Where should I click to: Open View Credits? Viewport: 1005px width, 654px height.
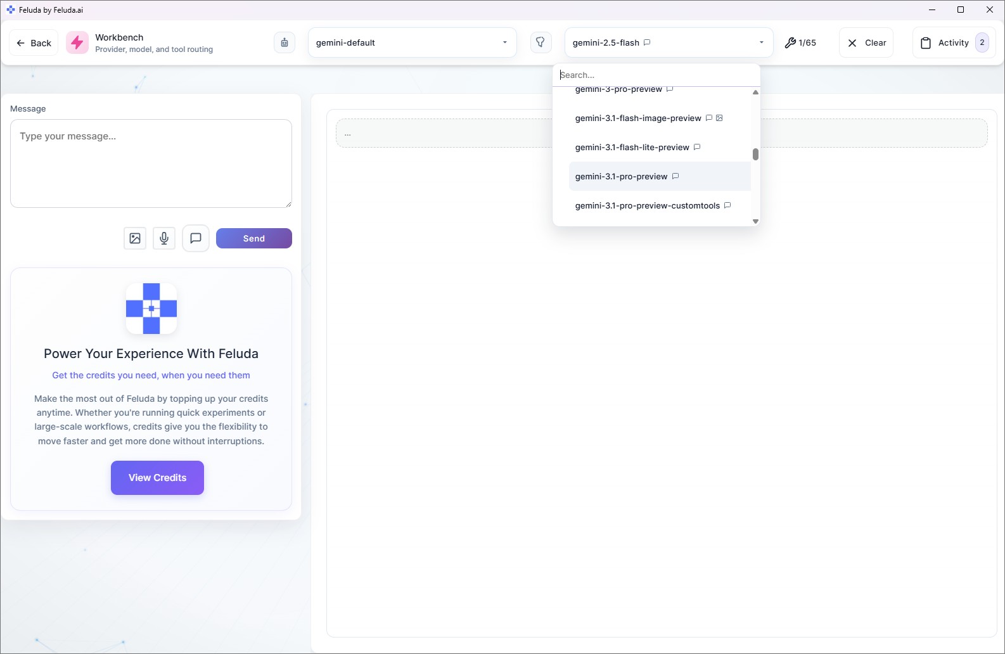click(157, 478)
